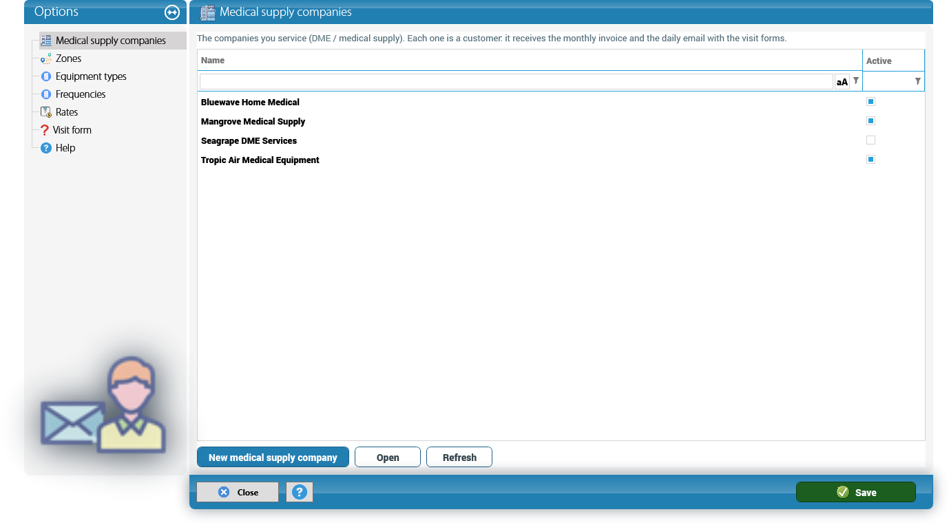Click the Open button
The width and height of the screenshot is (949, 525).
[x=388, y=458]
